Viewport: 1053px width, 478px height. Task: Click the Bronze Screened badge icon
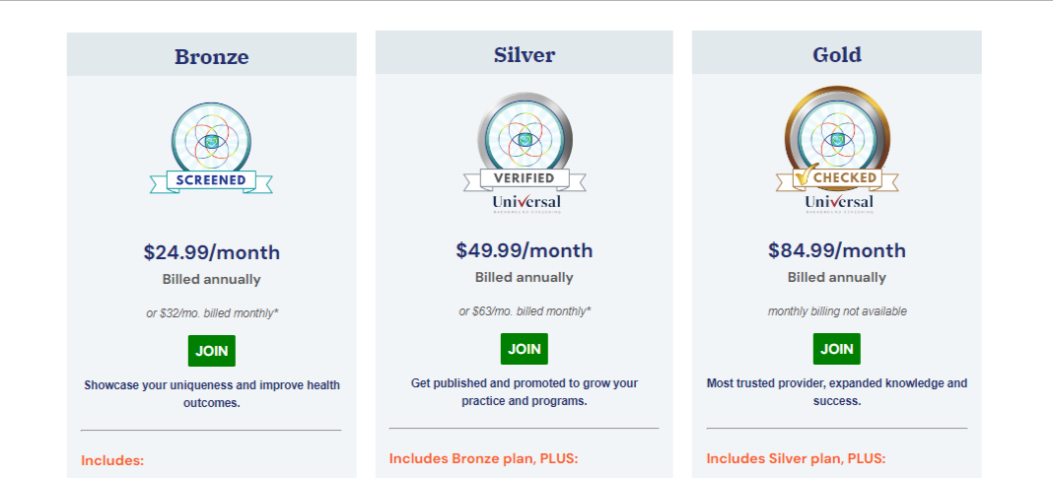point(212,148)
